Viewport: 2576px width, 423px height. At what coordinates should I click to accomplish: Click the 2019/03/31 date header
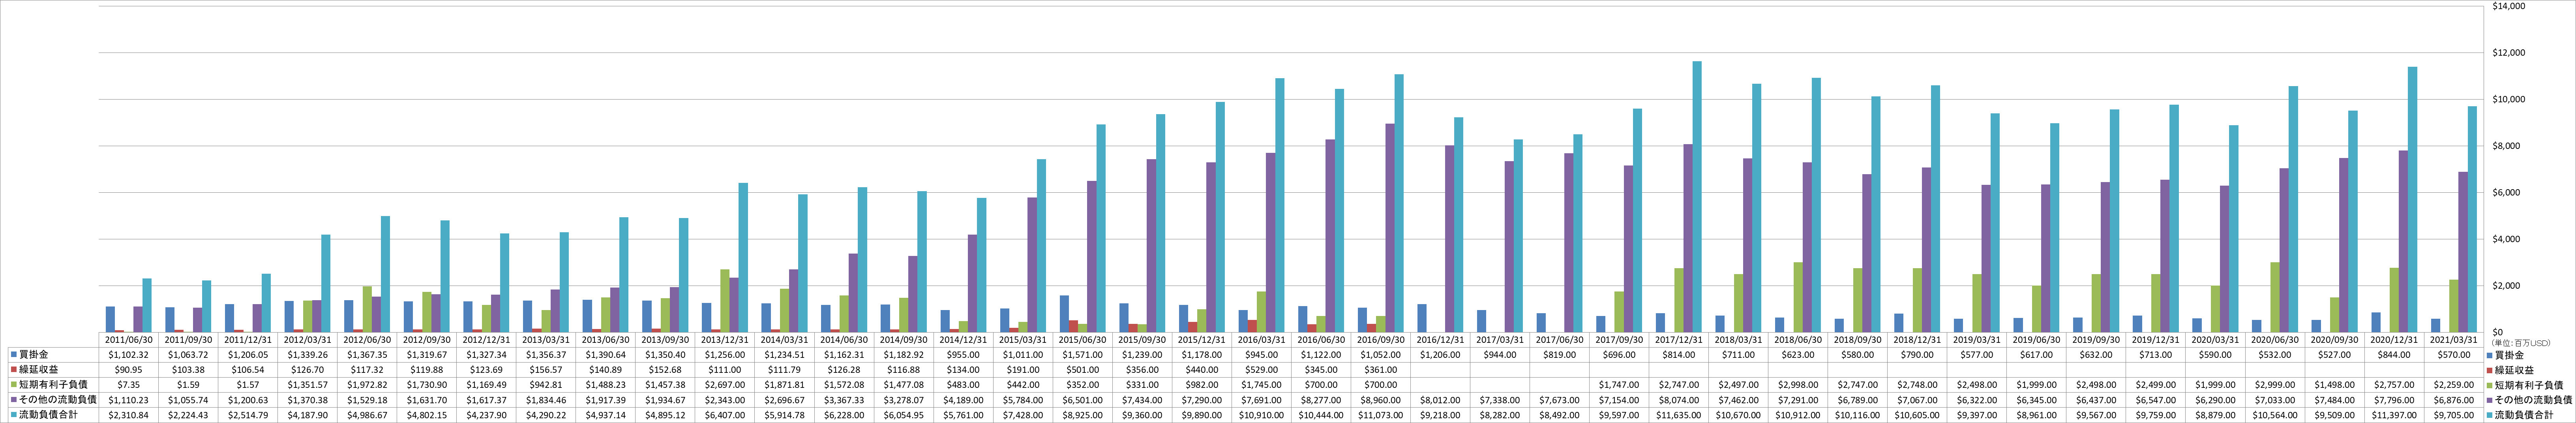click(1978, 340)
